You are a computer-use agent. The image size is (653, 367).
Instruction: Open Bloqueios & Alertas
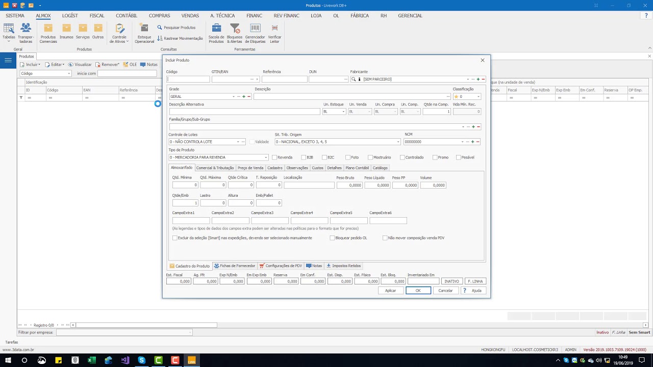(x=235, y=33)
